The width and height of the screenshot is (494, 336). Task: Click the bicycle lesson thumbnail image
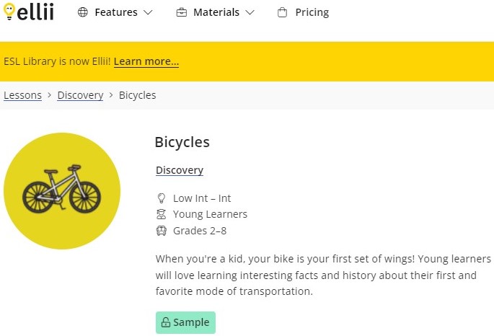[x=62, y=191]
